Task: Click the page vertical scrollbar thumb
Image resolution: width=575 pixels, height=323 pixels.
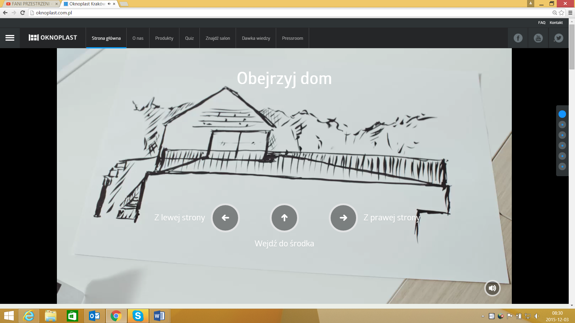Action: coord(572,46)
